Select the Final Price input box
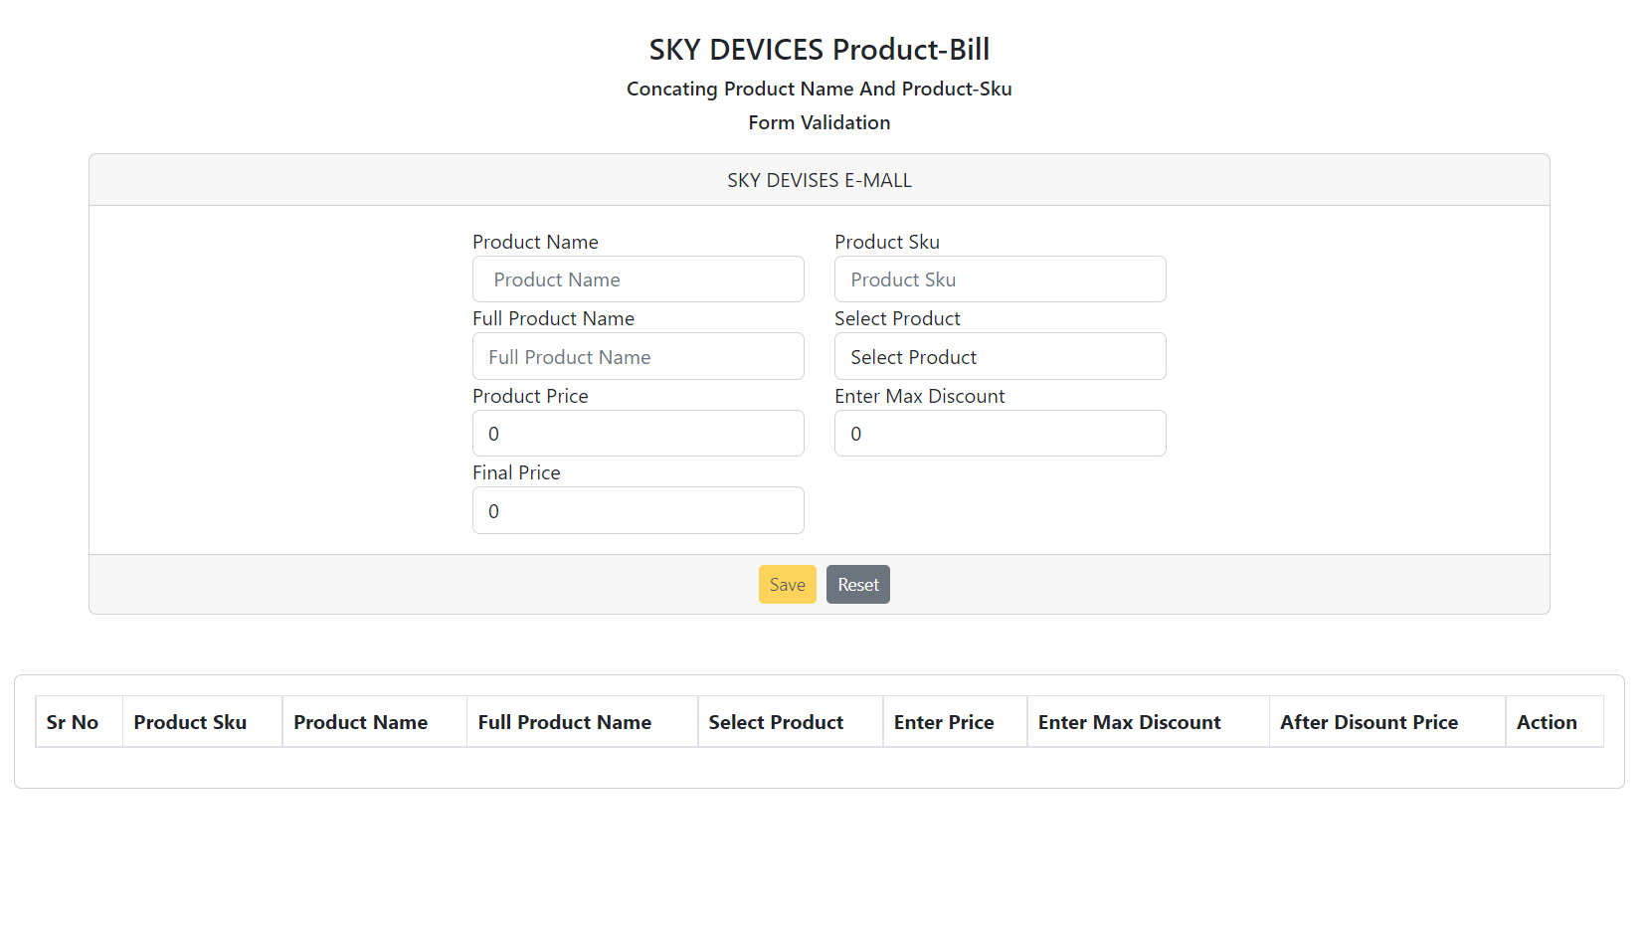The width and height of the screenshot is (1648, 926). (638, 511)
